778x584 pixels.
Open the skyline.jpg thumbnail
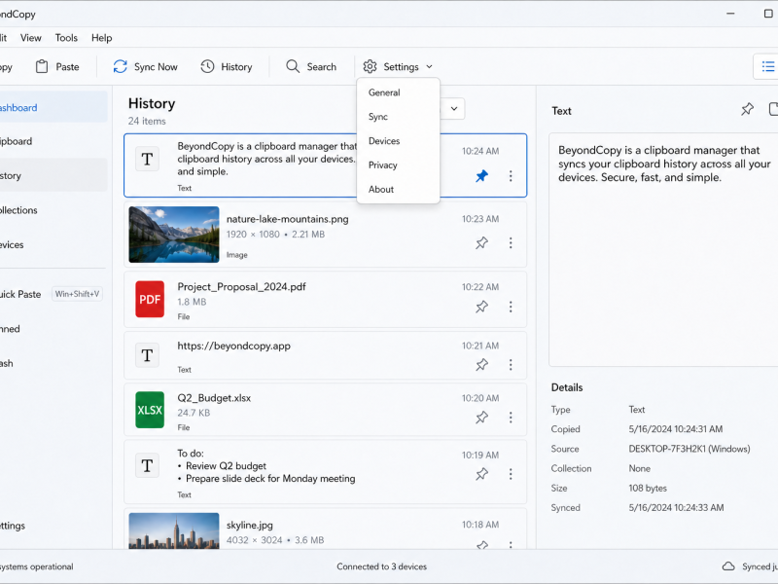pyautogui.click(x=174, y=530)
